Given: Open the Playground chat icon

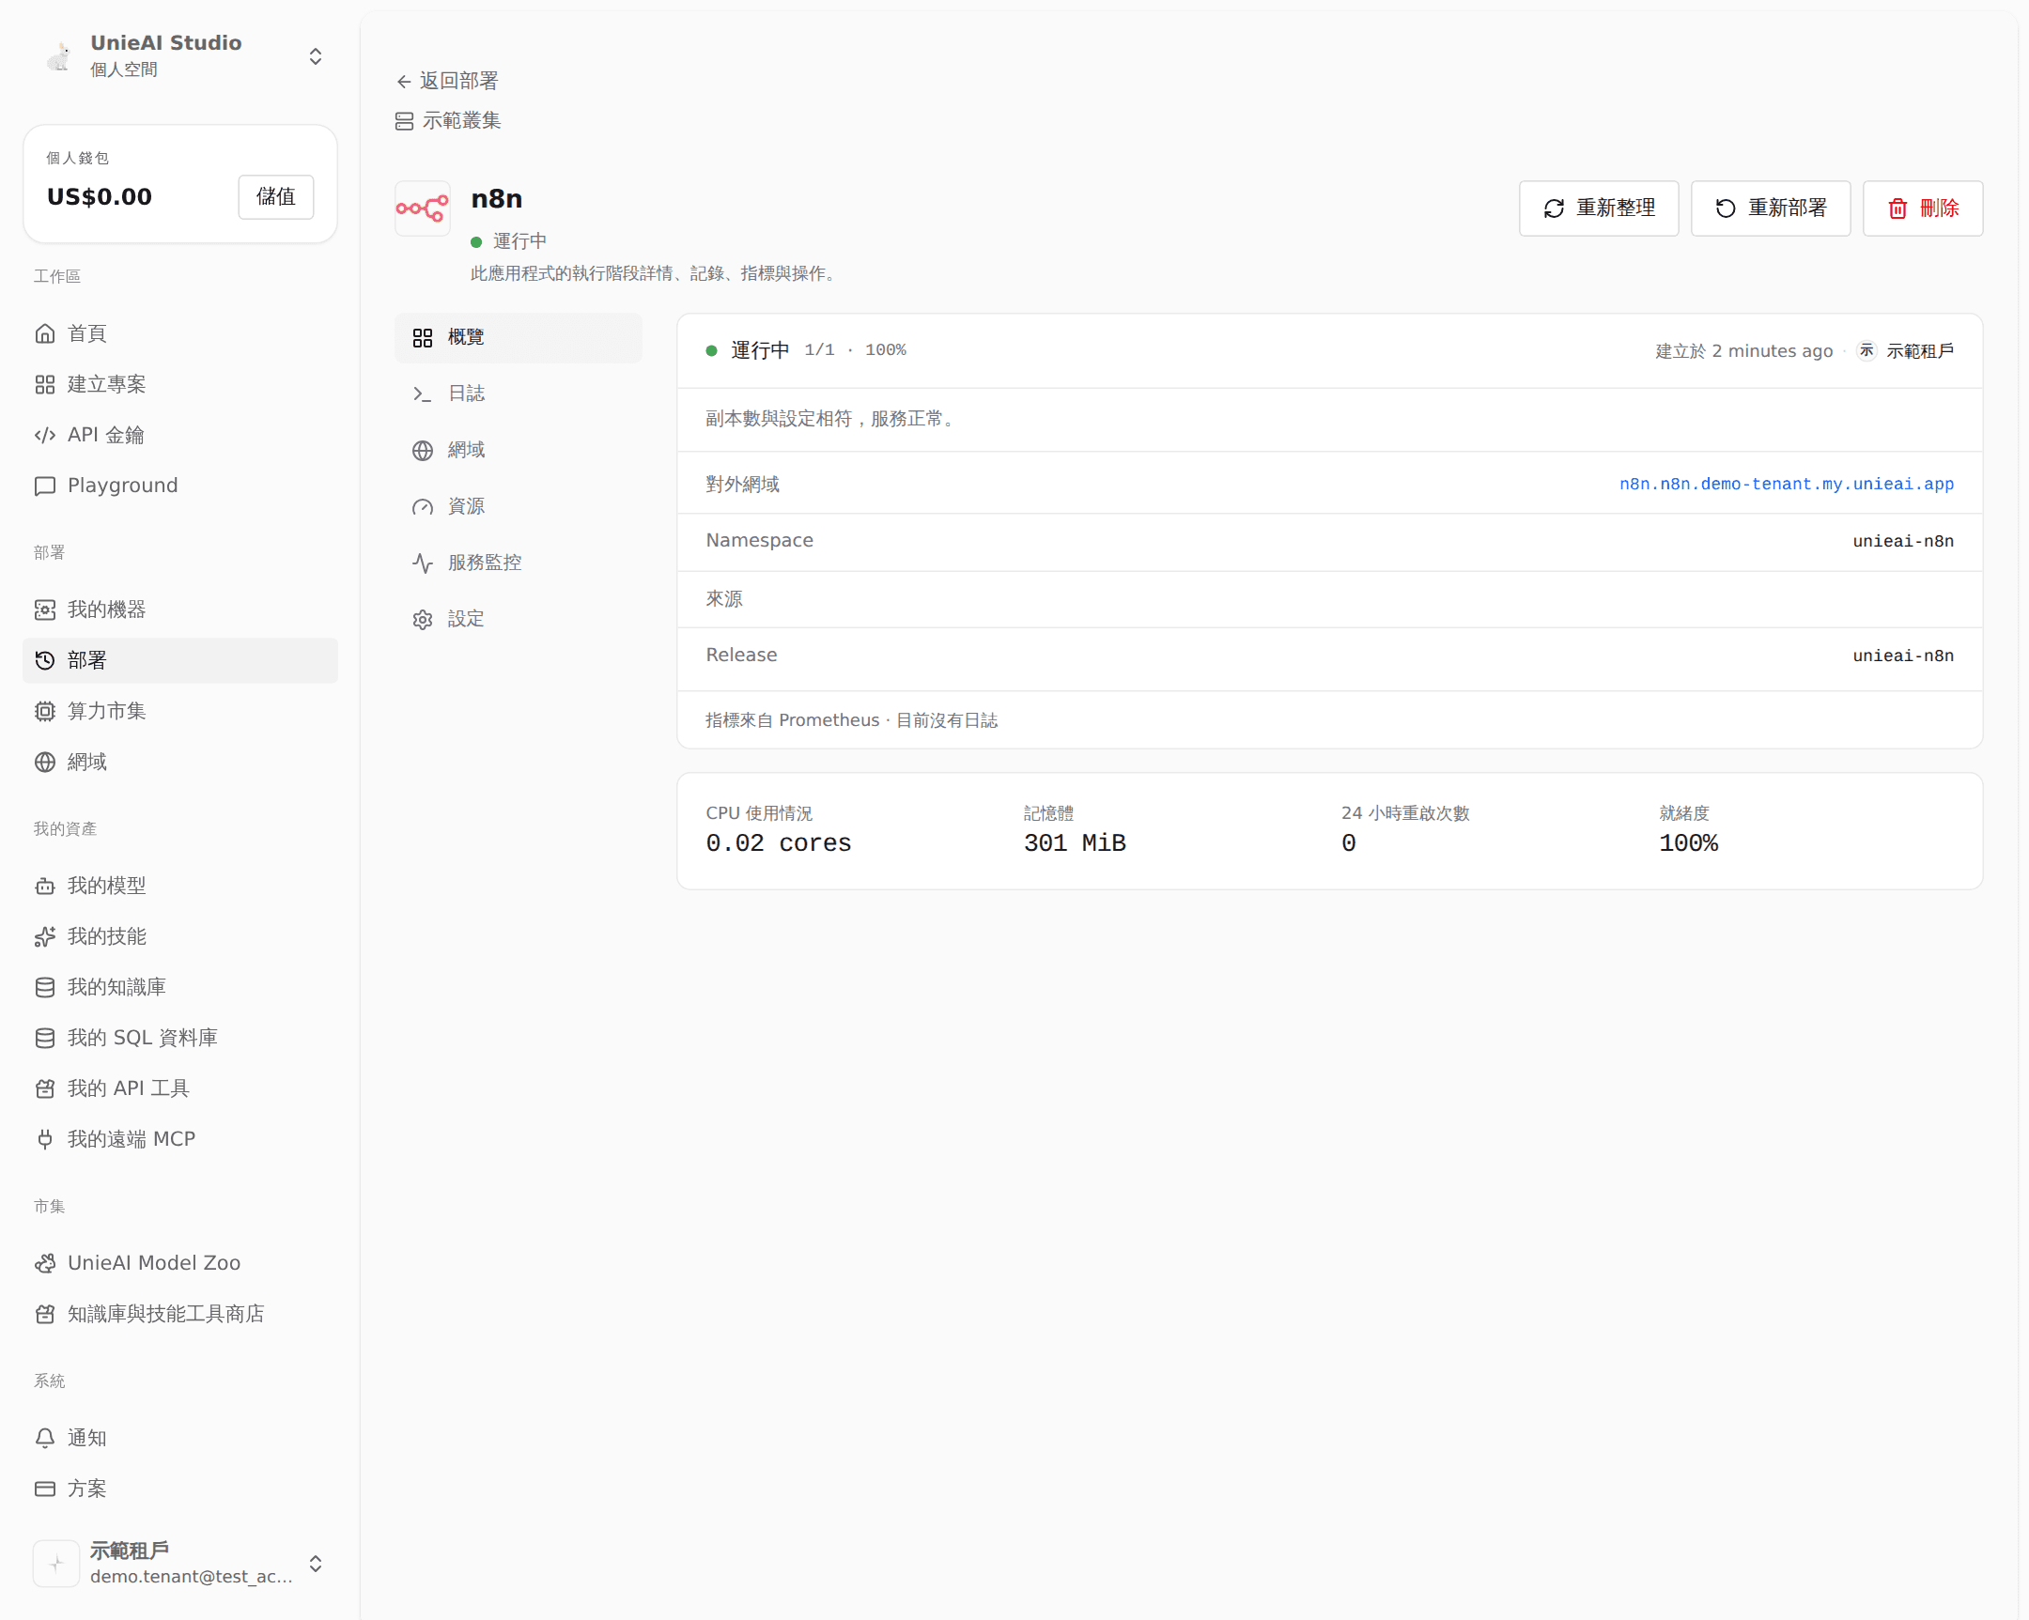Looking at the screenshot, I should click(45, 486).
